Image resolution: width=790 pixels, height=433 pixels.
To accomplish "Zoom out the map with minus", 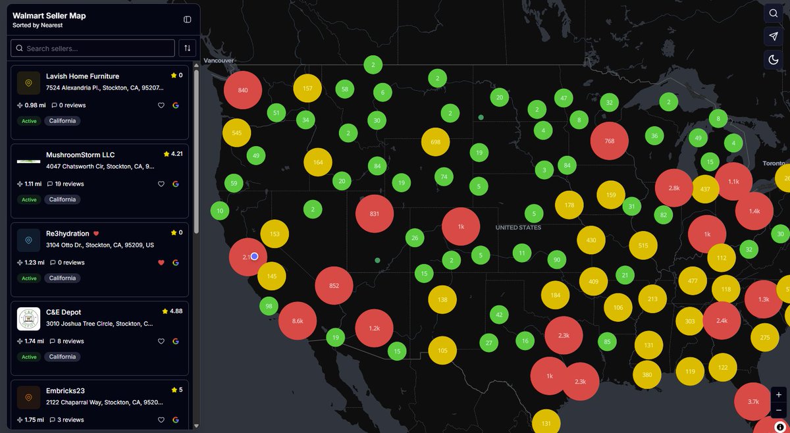I will [779, 411].
